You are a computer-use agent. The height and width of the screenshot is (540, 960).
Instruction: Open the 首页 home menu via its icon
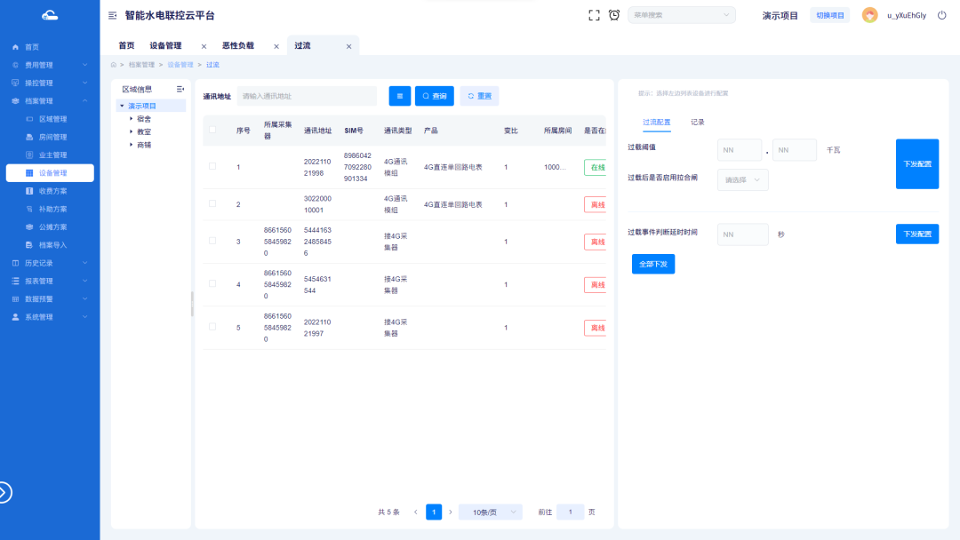pyautogui.click(x=13, y=45)
